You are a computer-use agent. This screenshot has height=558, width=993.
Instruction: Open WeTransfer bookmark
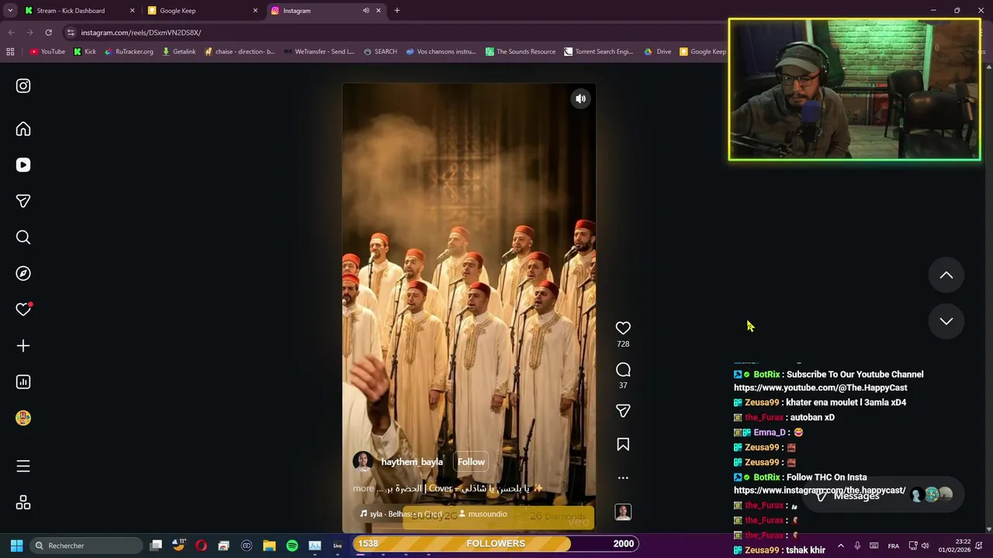point(319,52)
